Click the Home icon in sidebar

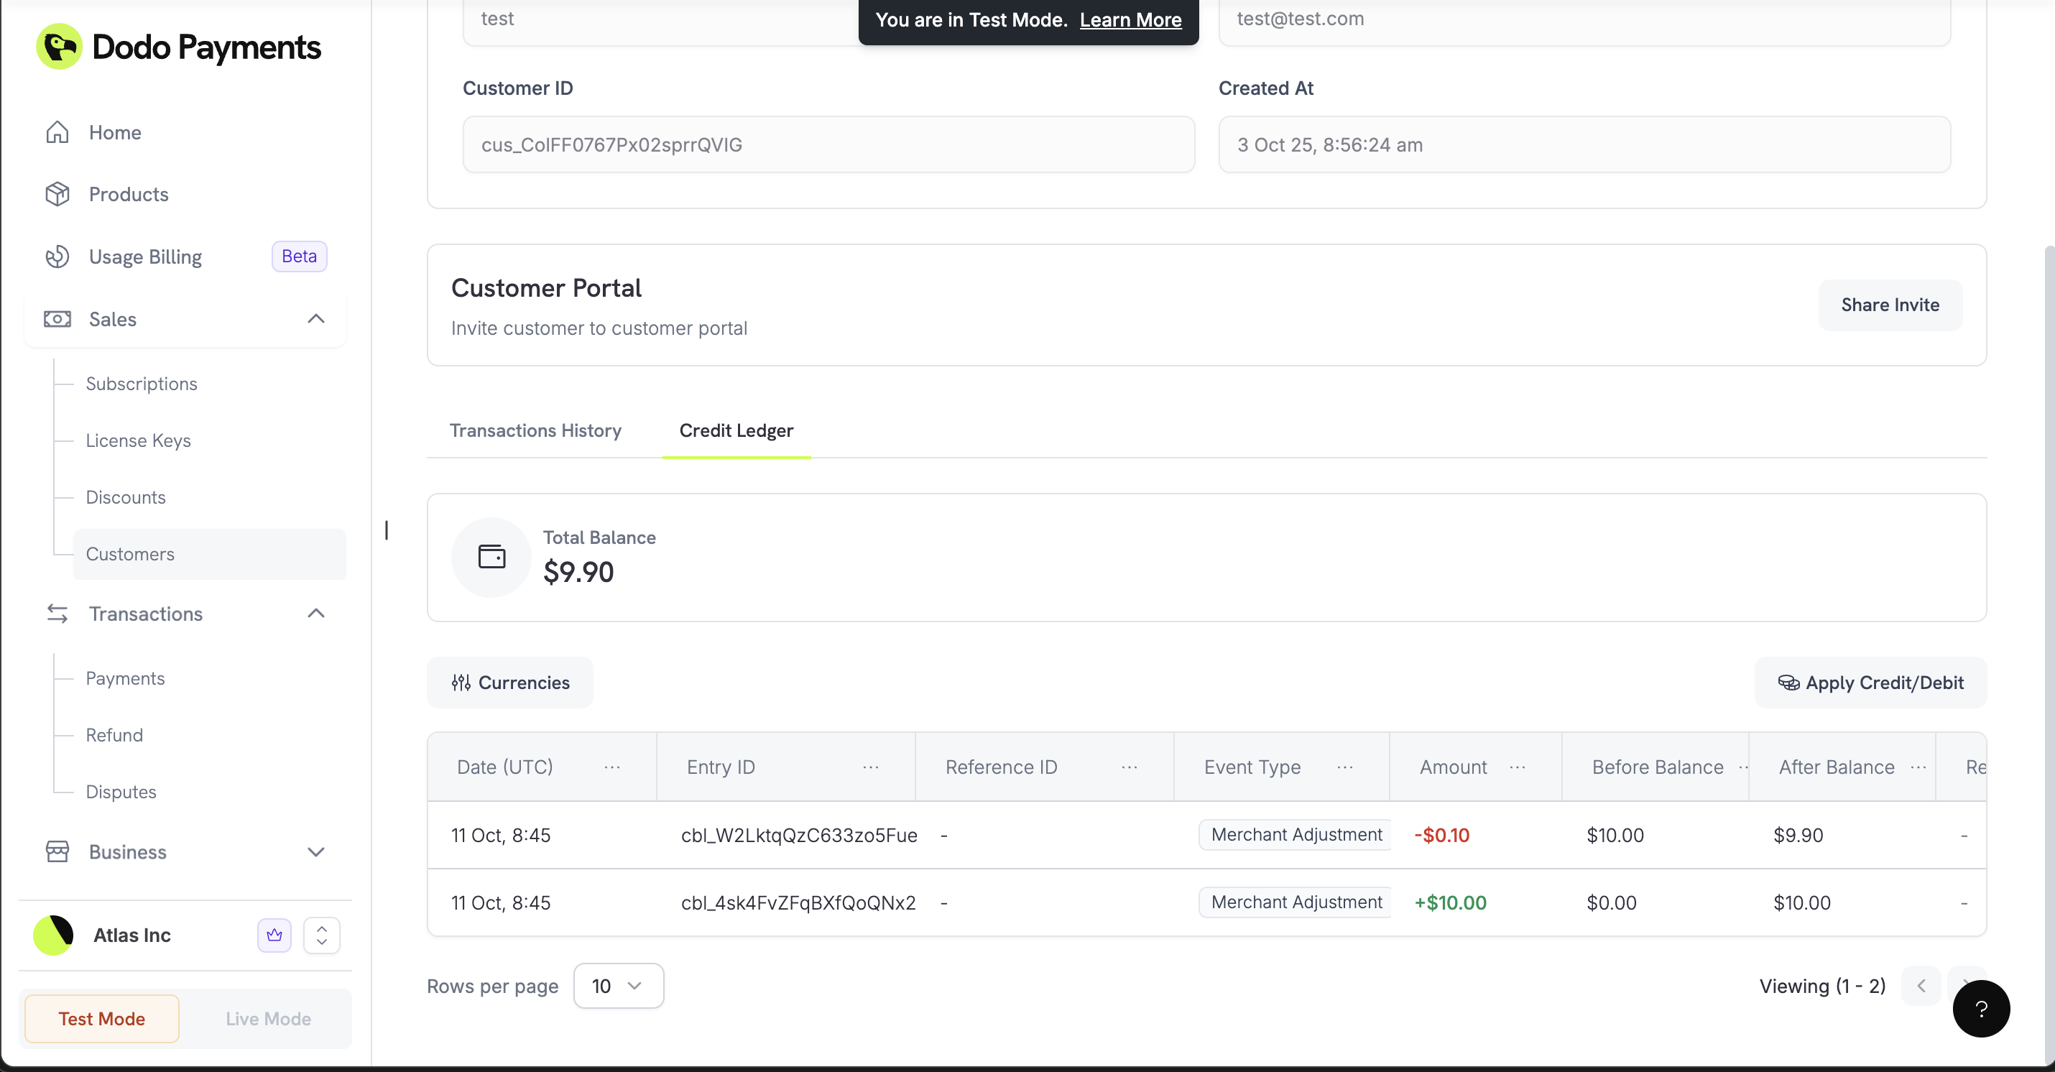click(x=57, y=132)
